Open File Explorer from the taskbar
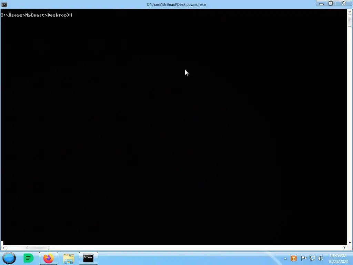 click(x=69, y=258)
